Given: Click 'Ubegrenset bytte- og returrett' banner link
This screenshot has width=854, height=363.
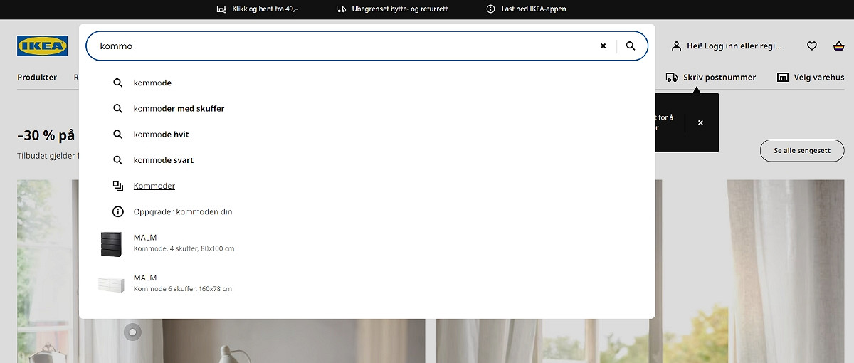Looking at the screenshot, I should click(400, 9).
